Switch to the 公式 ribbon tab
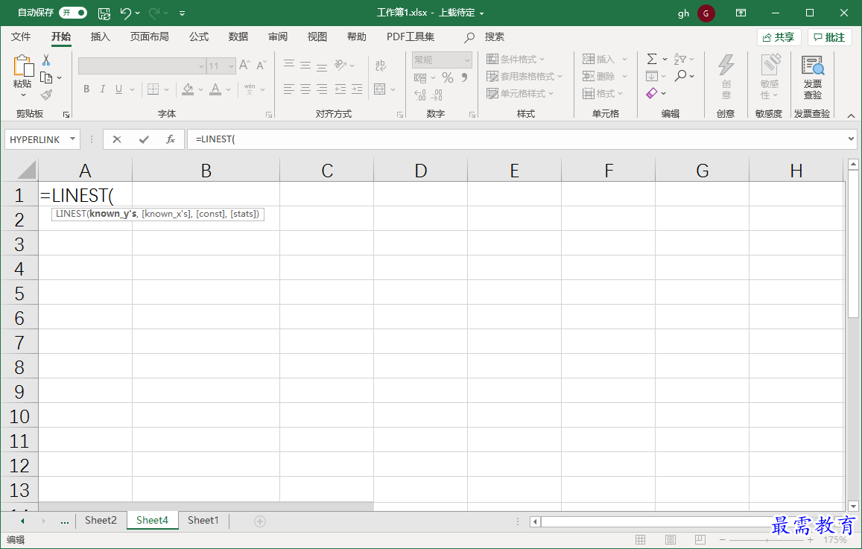Screen dimensions: 862x549 (x=199, y=37)
